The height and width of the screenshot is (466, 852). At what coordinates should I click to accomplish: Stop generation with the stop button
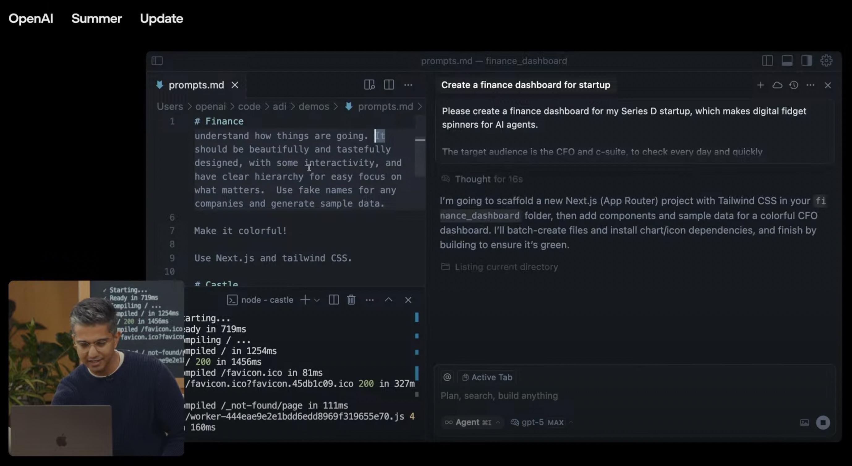click(823, 422)
